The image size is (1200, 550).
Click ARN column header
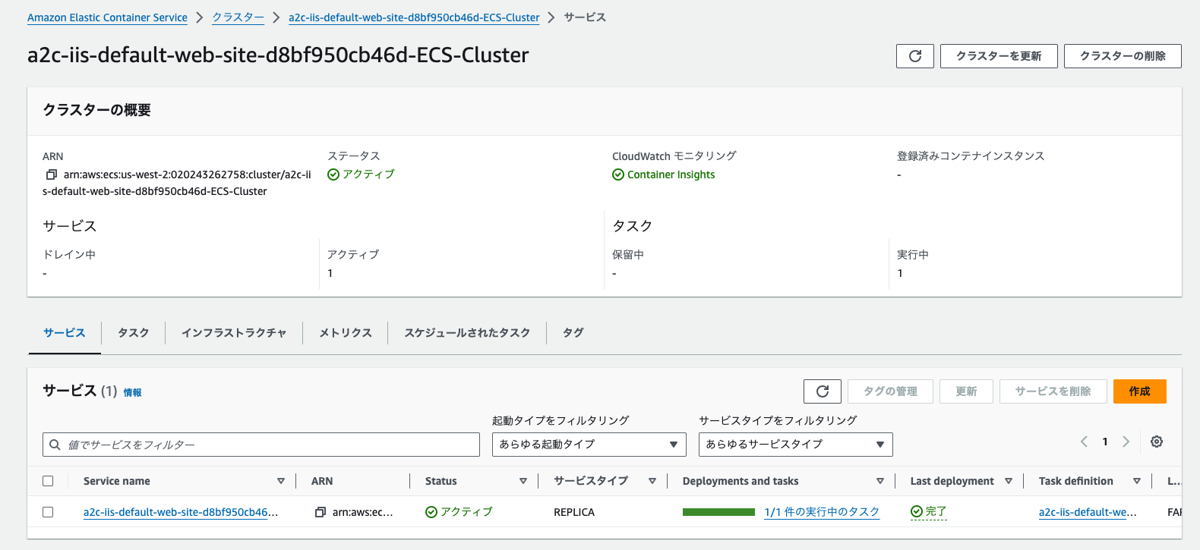(x=322, y=481)
